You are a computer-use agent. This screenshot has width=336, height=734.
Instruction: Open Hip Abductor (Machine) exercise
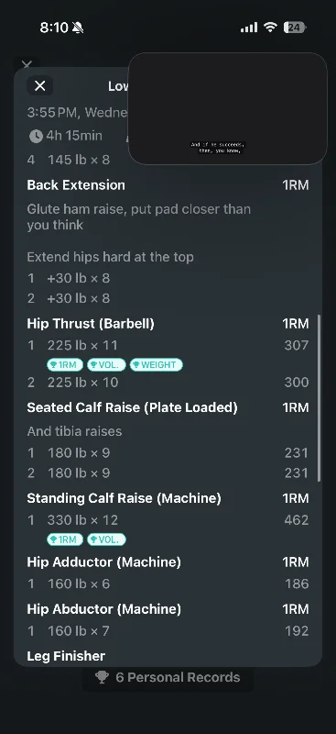click(x=103, y=609)
